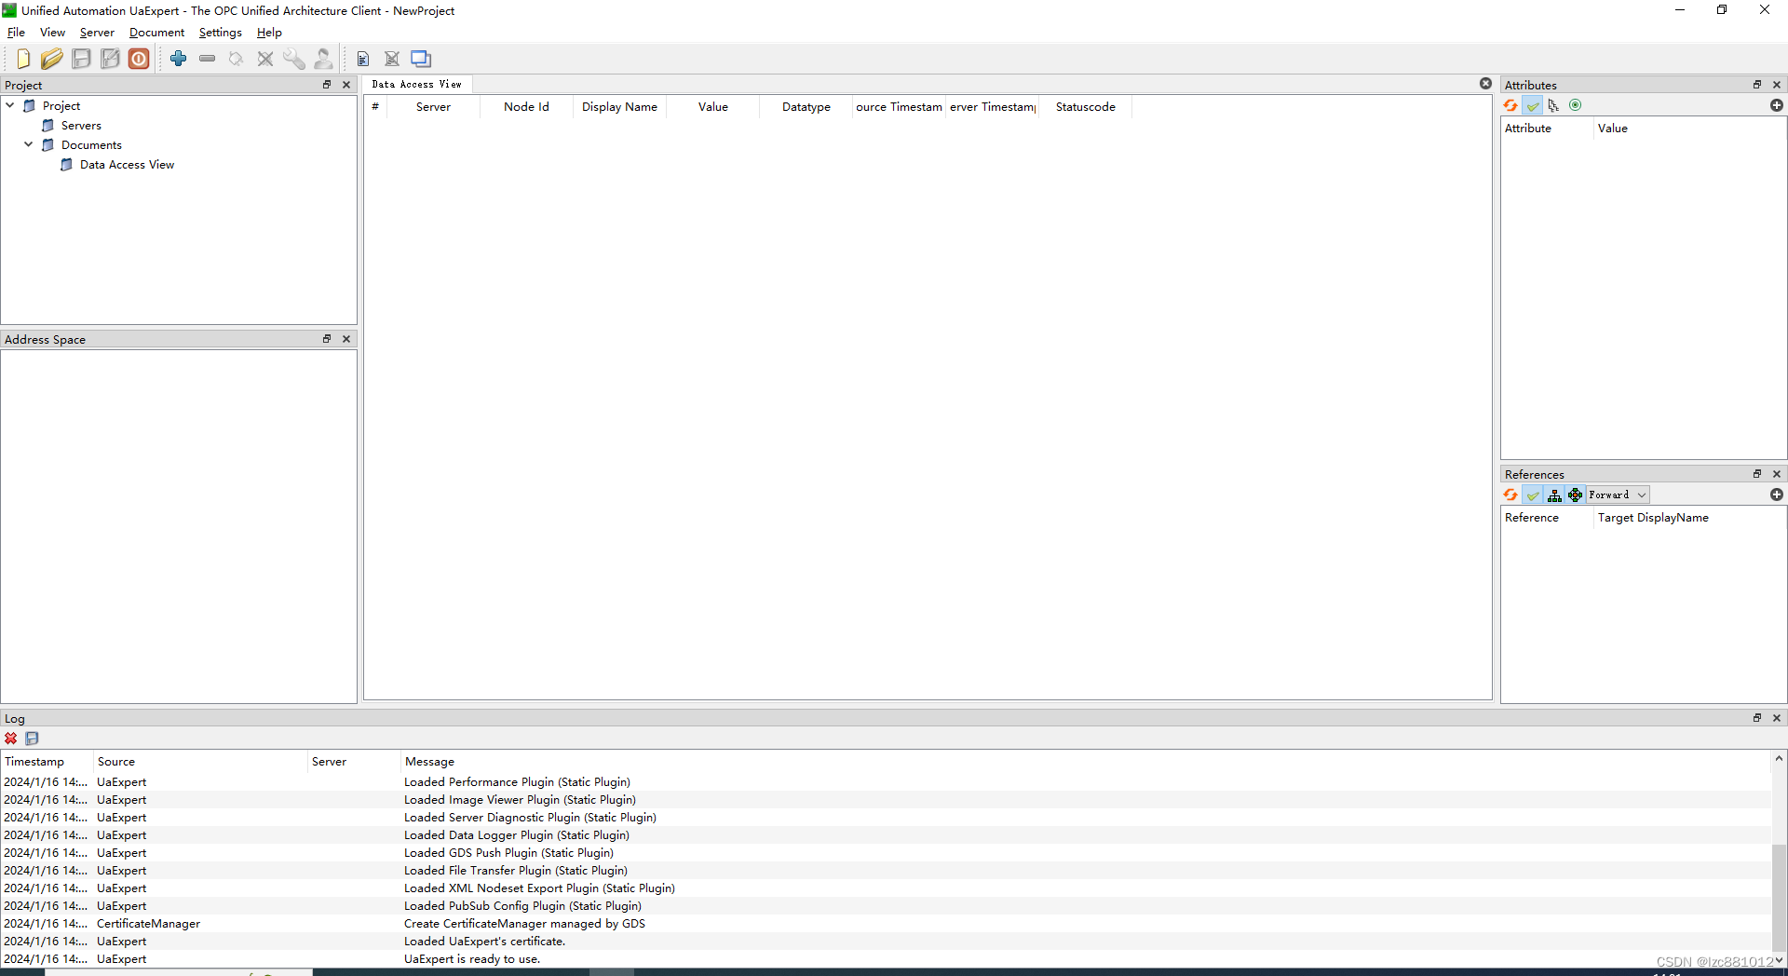Save the project with the floppy disk icon
This screenshot has width=1788, height=976.
pyautogui.click(x=81, y=59)
